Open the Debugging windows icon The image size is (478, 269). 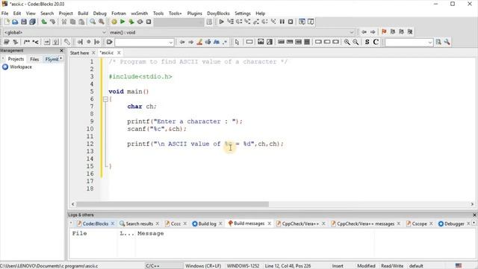pyautogui.click(x=302, y=22)
